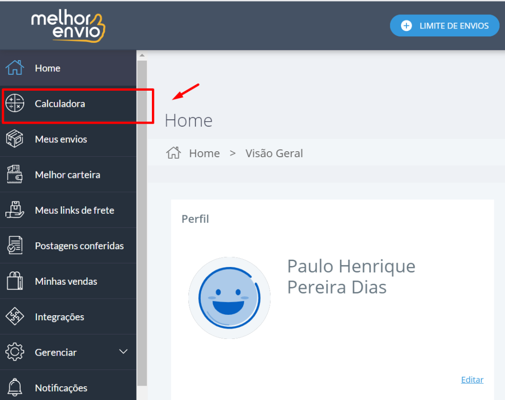Select Calculadora from the sidebar menu
Image resolution: width=505 pixels, height=400 pixels.
click(60, 103)
